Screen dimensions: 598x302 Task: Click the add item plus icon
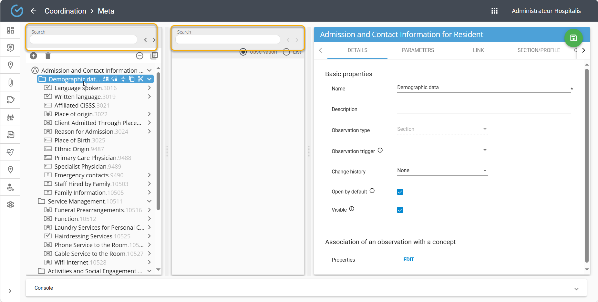(33, 56)
